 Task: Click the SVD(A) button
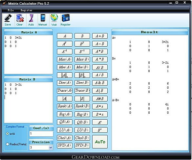click(65, 146)
